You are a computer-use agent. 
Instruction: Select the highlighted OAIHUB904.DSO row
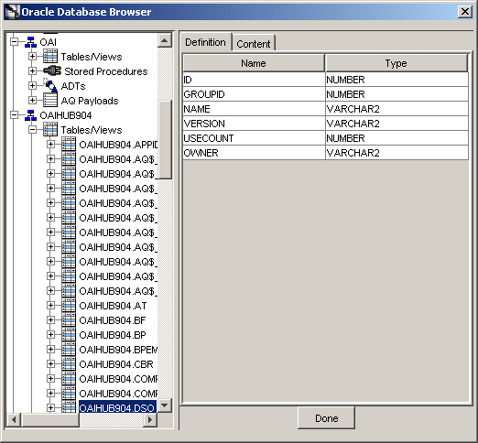click(117, 407)
